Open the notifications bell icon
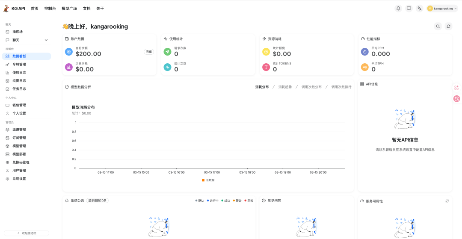Screen dimensions: 462x239 click(x=398, y=9)
